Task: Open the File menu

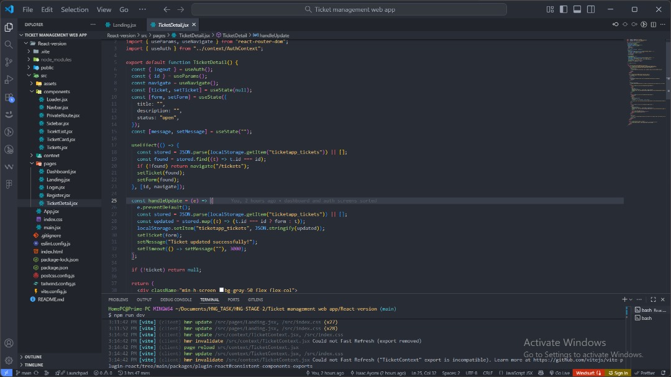Action: pos(28,9)
